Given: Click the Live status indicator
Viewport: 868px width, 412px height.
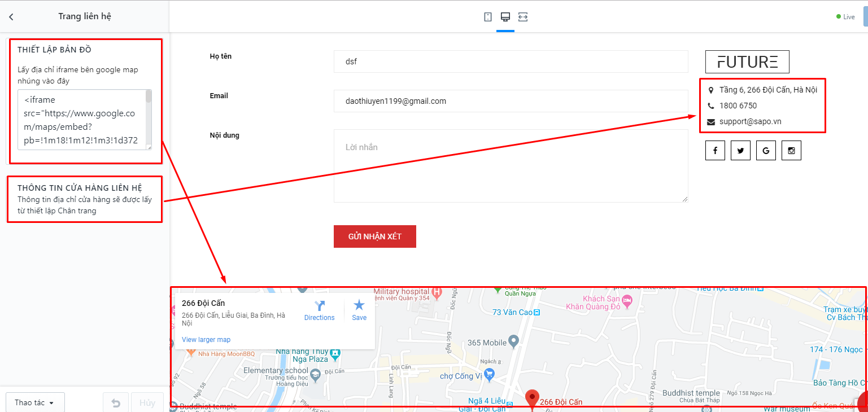Looking at the screenshot, I should point(845,17).
